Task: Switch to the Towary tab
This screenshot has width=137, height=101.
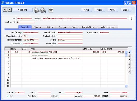Action: tap(38, 27)
